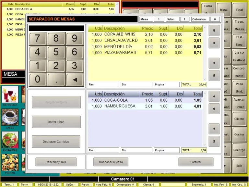This screenshot has width=249, height=187.
Task: Open the Cafés product category
Action: [10, 118]
